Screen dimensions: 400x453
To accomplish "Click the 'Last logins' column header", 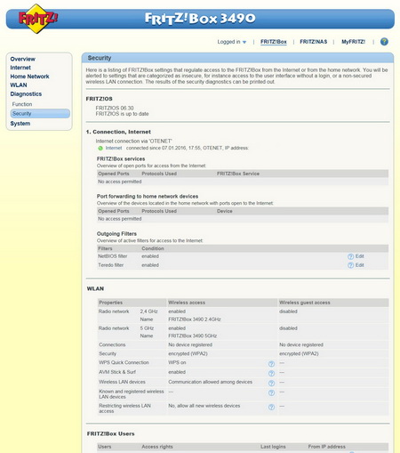I will [x=273, y=447].
